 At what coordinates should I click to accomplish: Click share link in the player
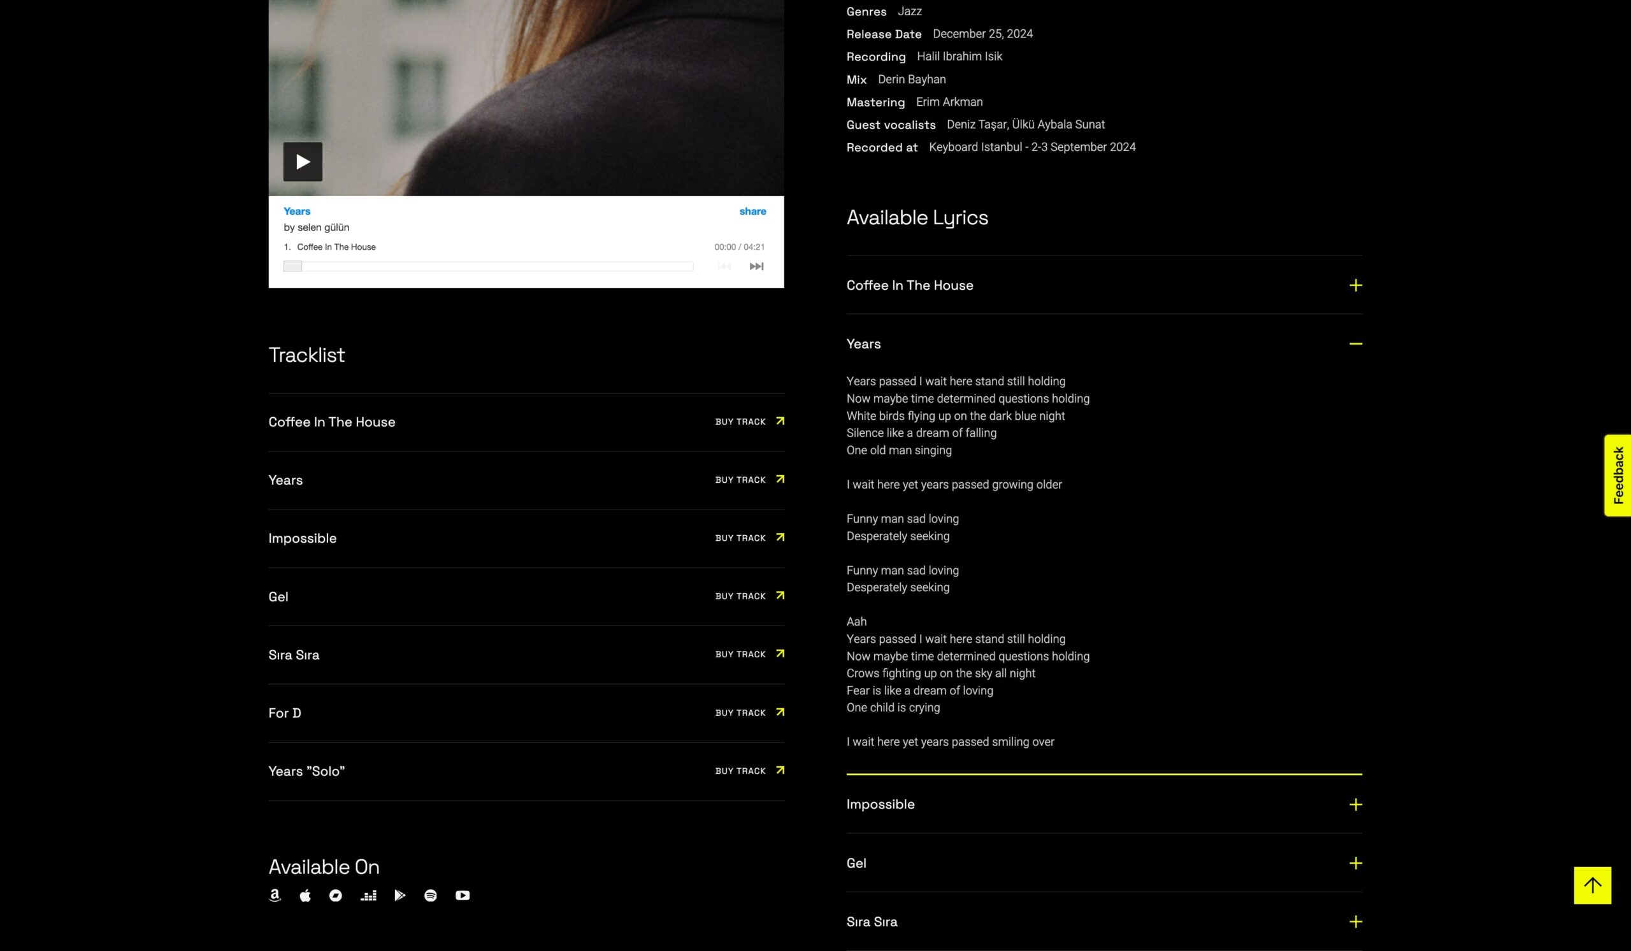click(752, 211)
